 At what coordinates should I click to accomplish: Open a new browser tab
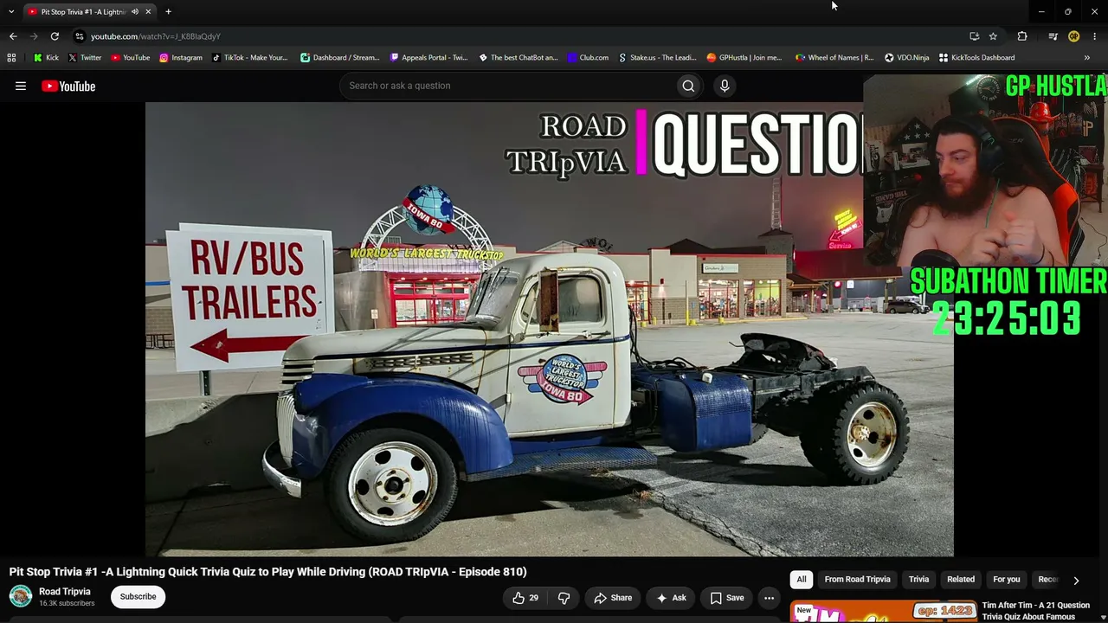coord(168,12)
